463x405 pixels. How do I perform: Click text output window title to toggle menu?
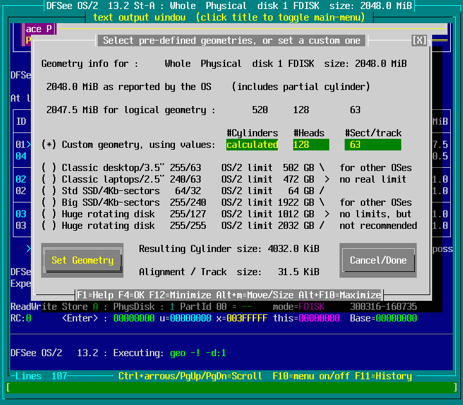pyautogui.click(x=229, y=17)
